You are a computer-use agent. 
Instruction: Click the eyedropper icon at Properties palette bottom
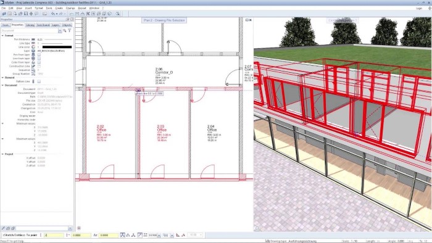(x=3, y=228)
